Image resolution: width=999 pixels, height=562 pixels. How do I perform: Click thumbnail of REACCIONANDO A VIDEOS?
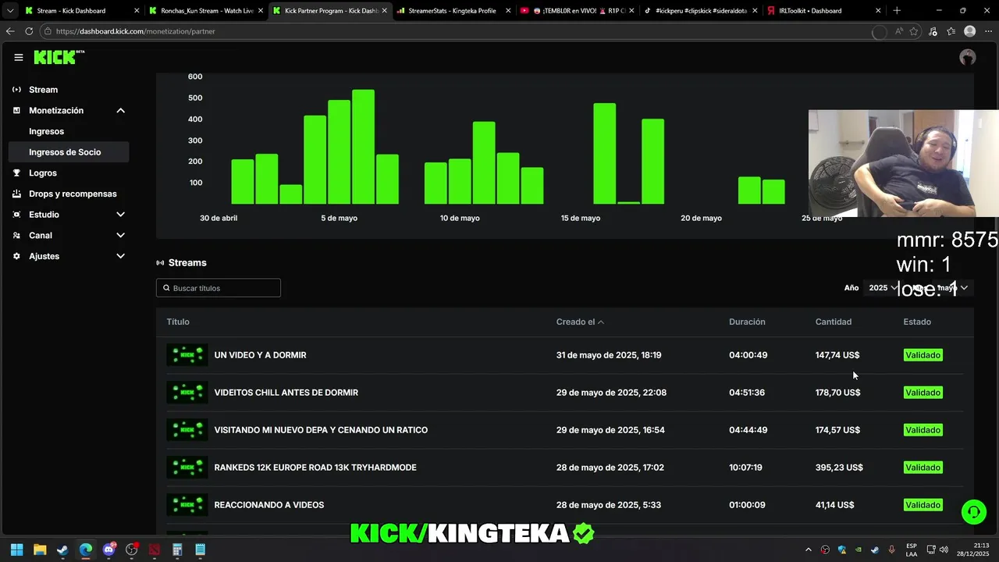click(187, 505)
